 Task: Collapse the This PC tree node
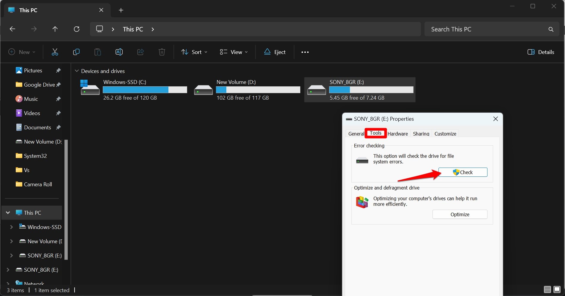[x=8, y=213]
